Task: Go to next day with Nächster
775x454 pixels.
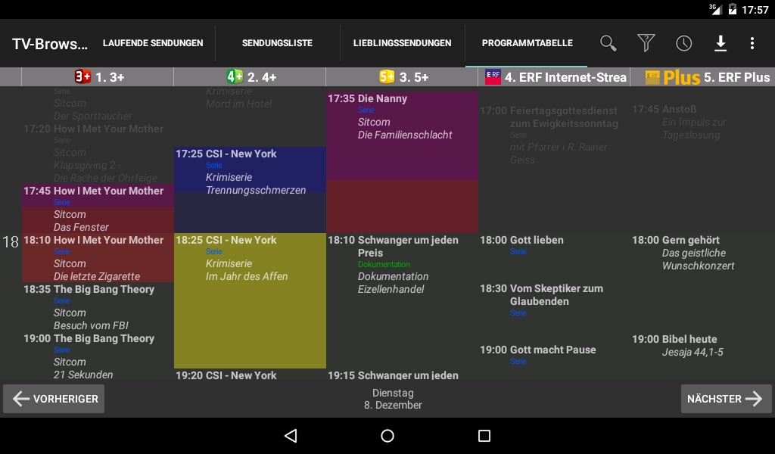Action: pyautogui.click(x=726, y=399)
